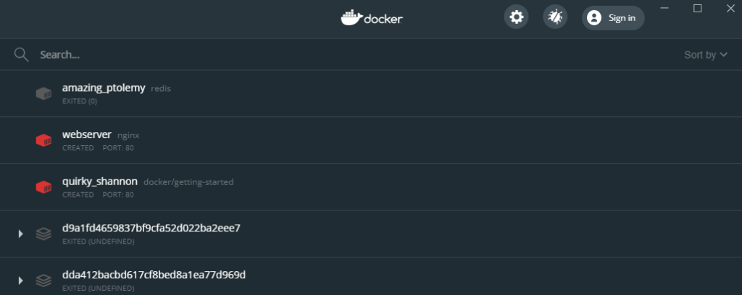
Task: Expand the dda412bacbd617 compose group
Action: pos(21,280)
